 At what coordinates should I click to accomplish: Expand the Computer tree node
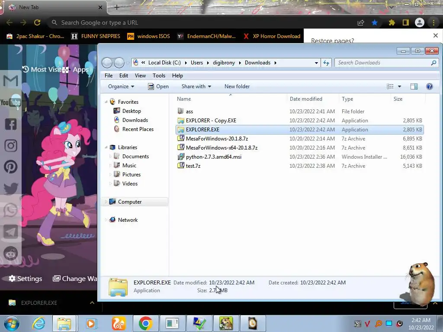106,201
